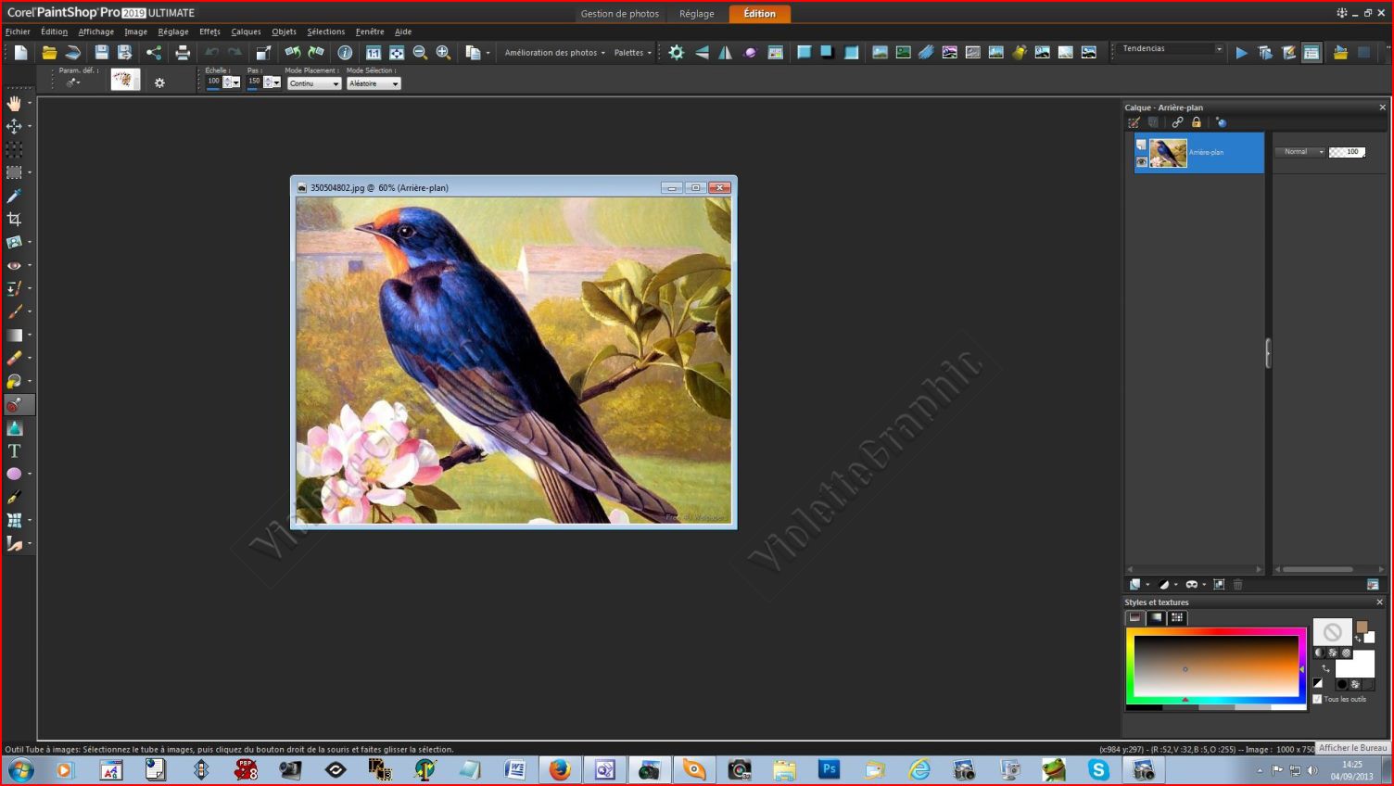The image size is (1394, 786).
Task: Open the Effets menu
Action: pyautogui.click(x=209, y=32)
